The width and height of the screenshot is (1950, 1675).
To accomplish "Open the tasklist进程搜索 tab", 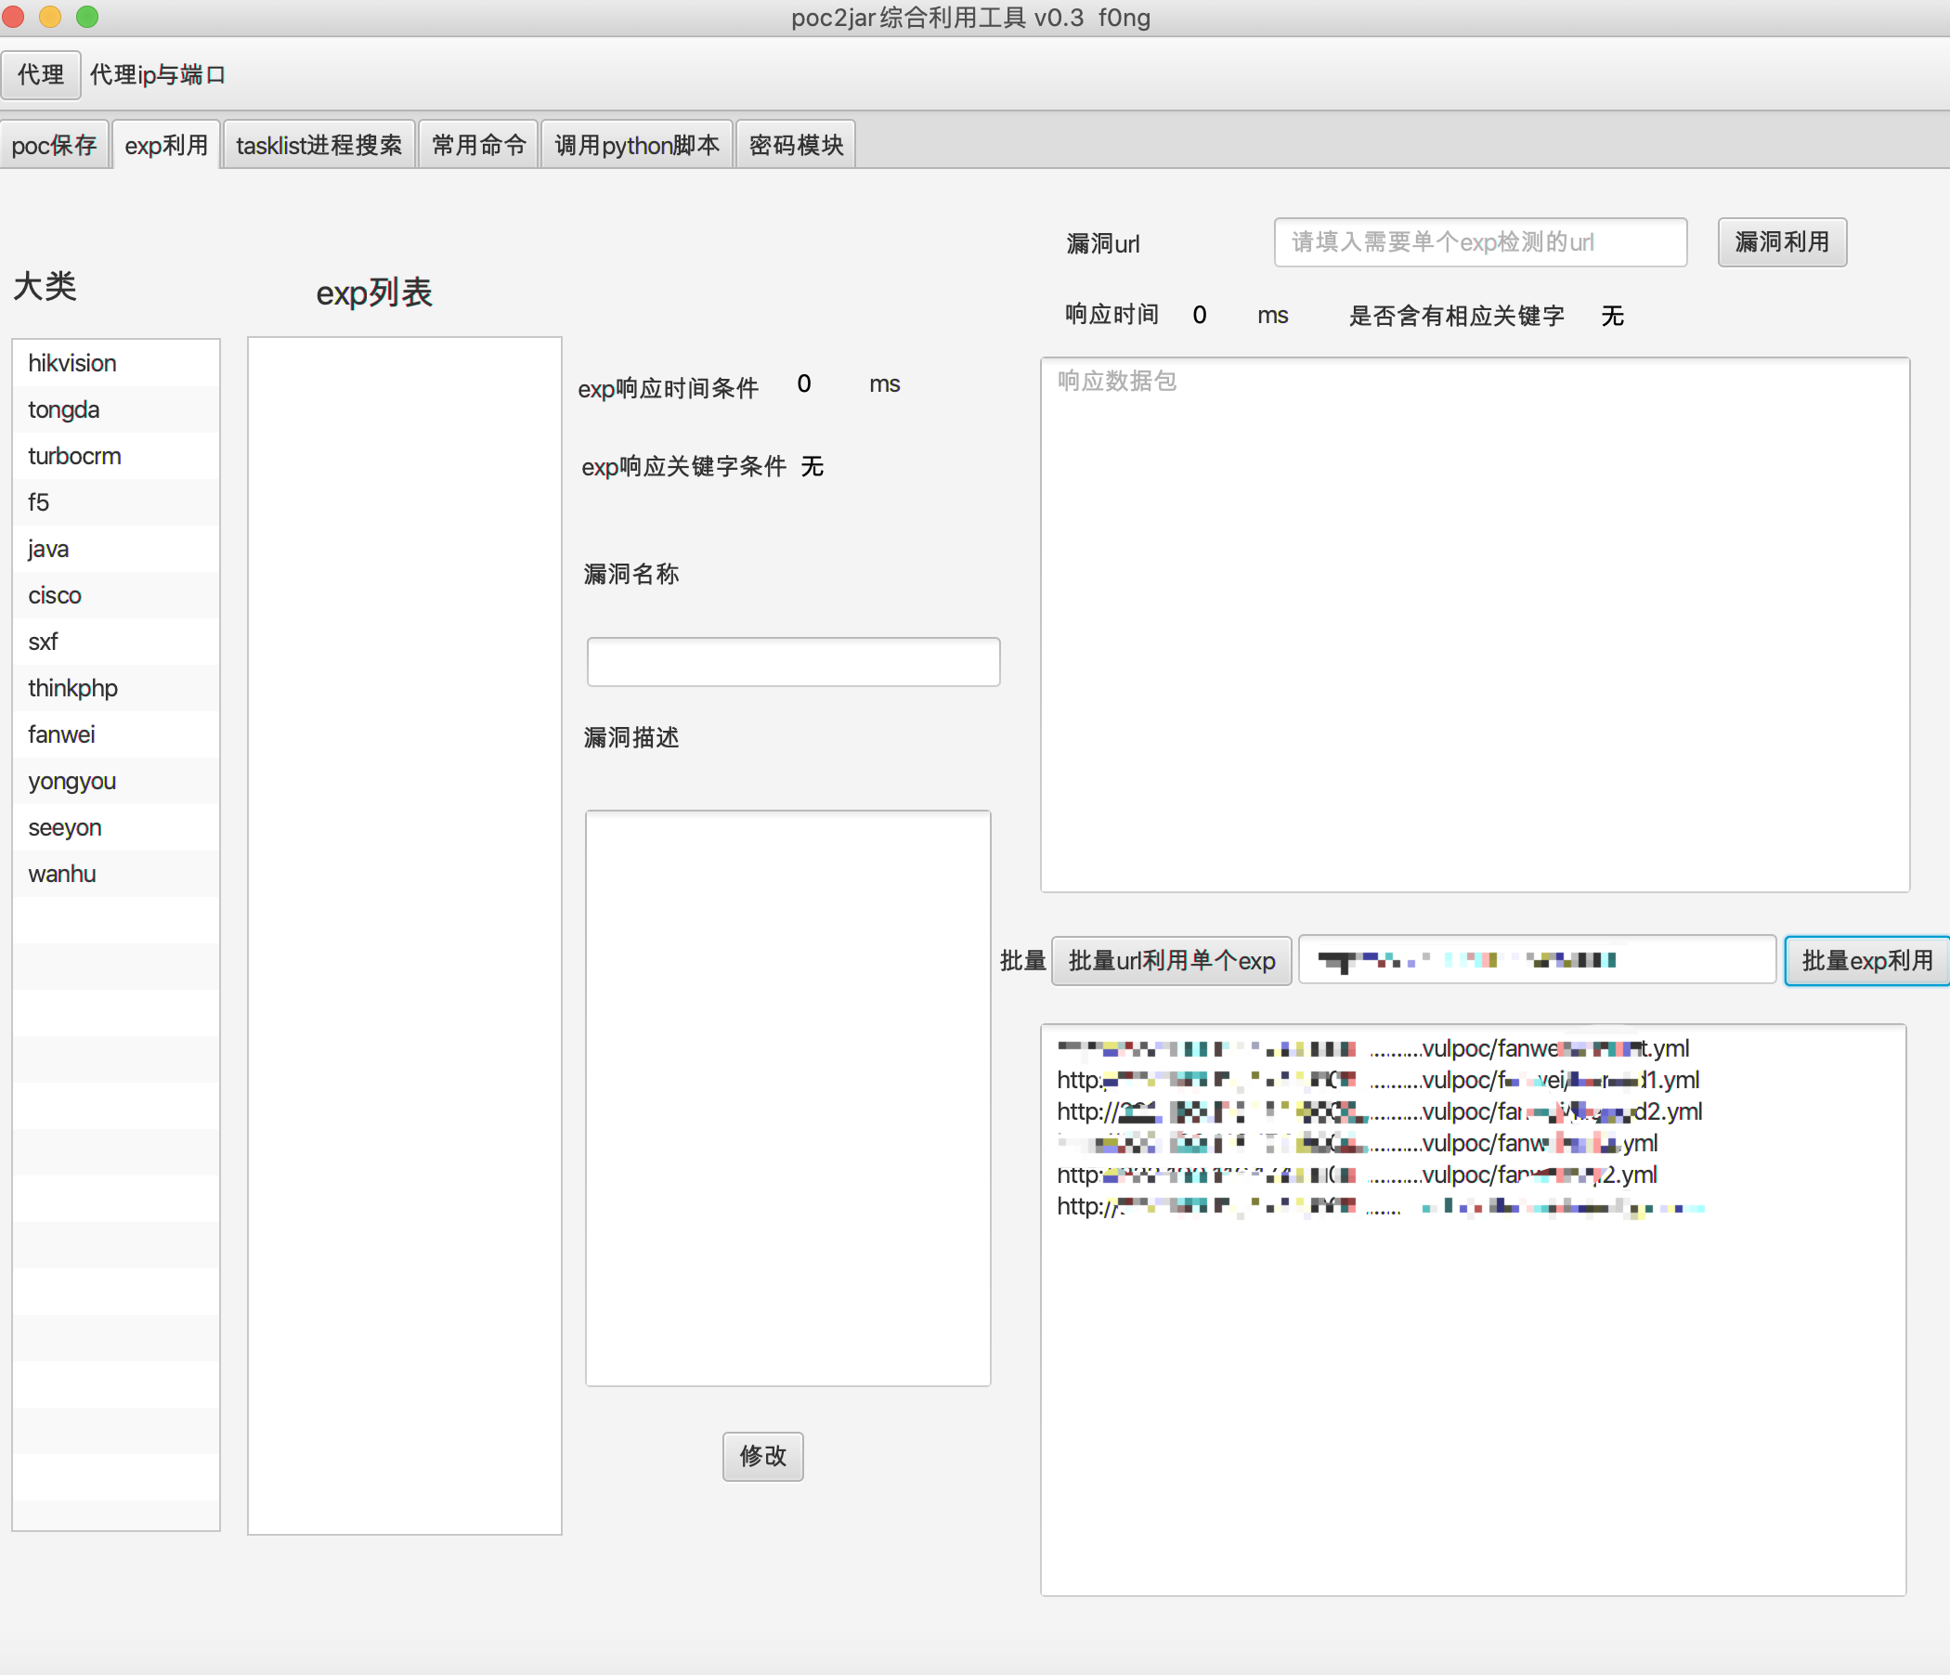I will [x=318, y=145].
